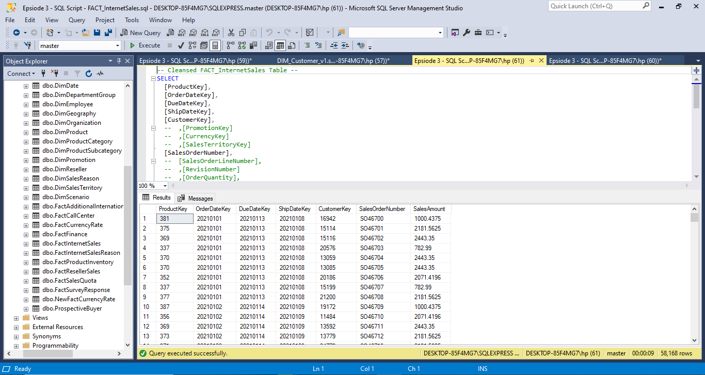Switch to the DIM_Customer_v1 tab
The image size is (705, 375).
pyautogui.click(x=333, y=61)
